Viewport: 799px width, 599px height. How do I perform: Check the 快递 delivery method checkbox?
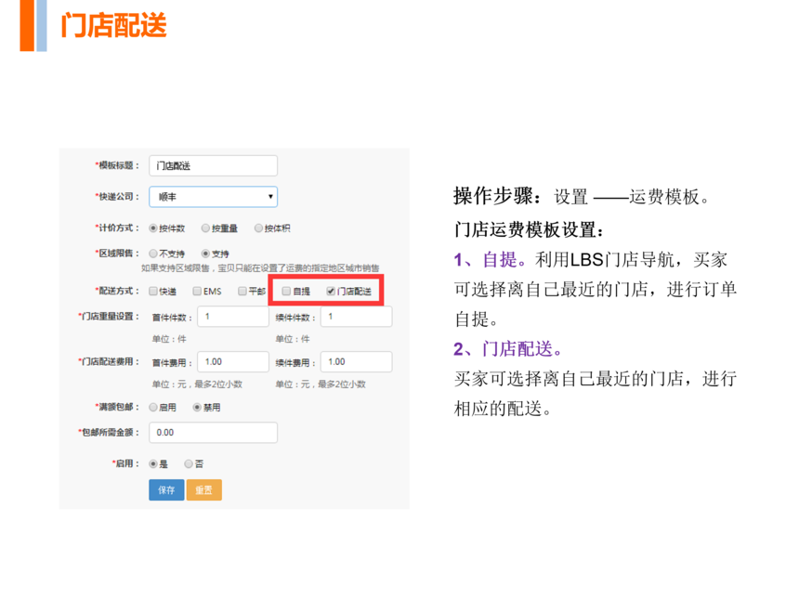153,292
